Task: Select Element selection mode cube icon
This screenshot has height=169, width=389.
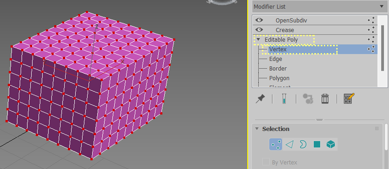Action: 331,144
